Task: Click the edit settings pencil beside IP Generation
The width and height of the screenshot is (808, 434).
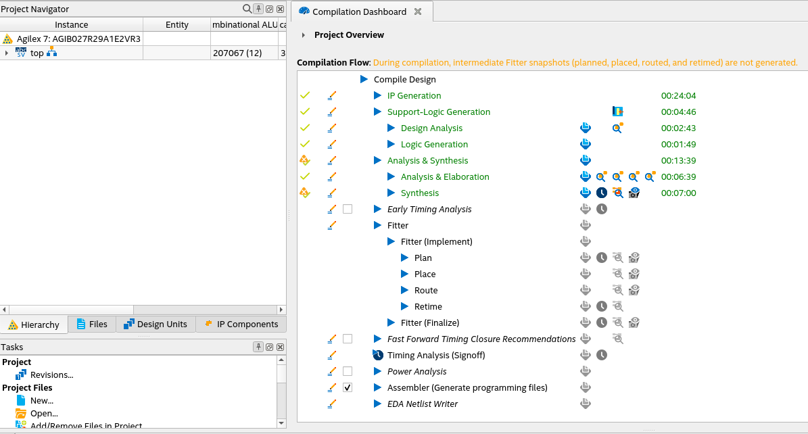Action: coord(332,96)
